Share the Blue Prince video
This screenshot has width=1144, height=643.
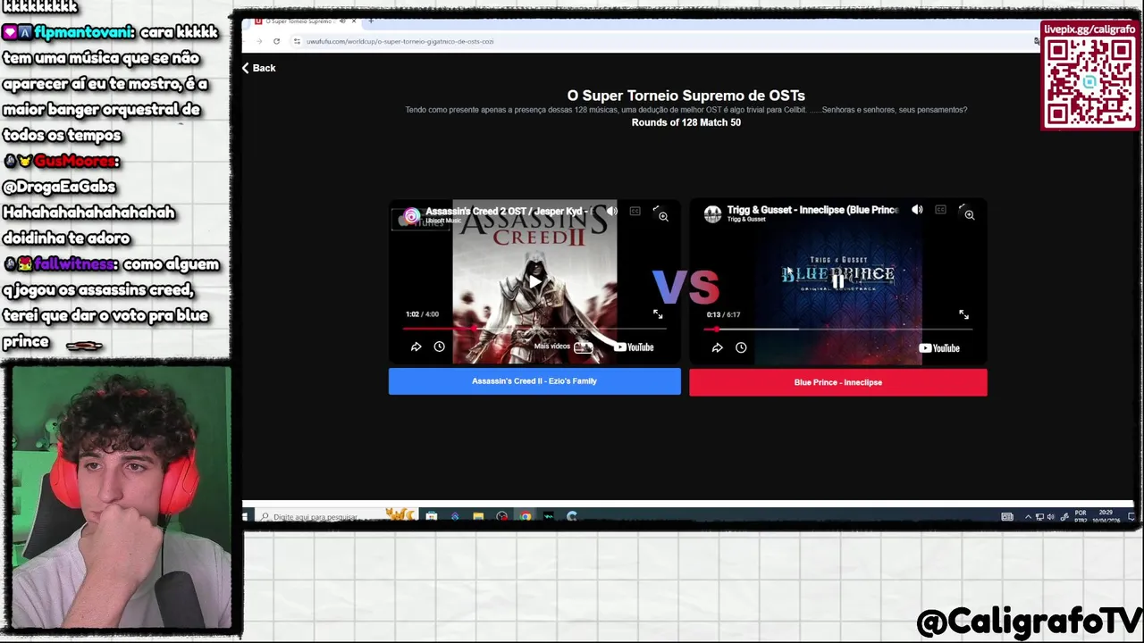click(717, 347)
